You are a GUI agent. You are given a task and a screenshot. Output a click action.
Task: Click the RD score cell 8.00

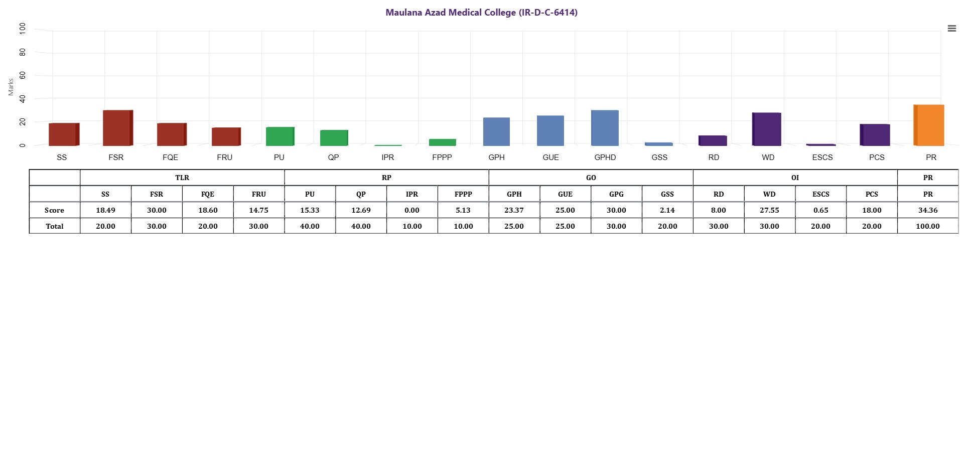pyautogui.click(x=719, y=210)
